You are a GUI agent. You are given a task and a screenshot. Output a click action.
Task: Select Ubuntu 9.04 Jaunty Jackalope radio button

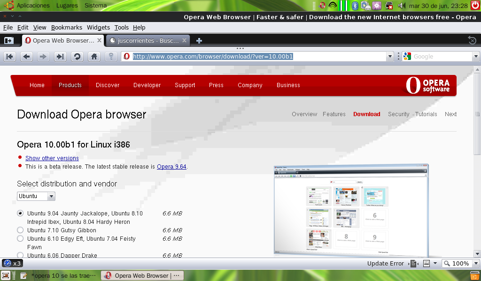20,213
